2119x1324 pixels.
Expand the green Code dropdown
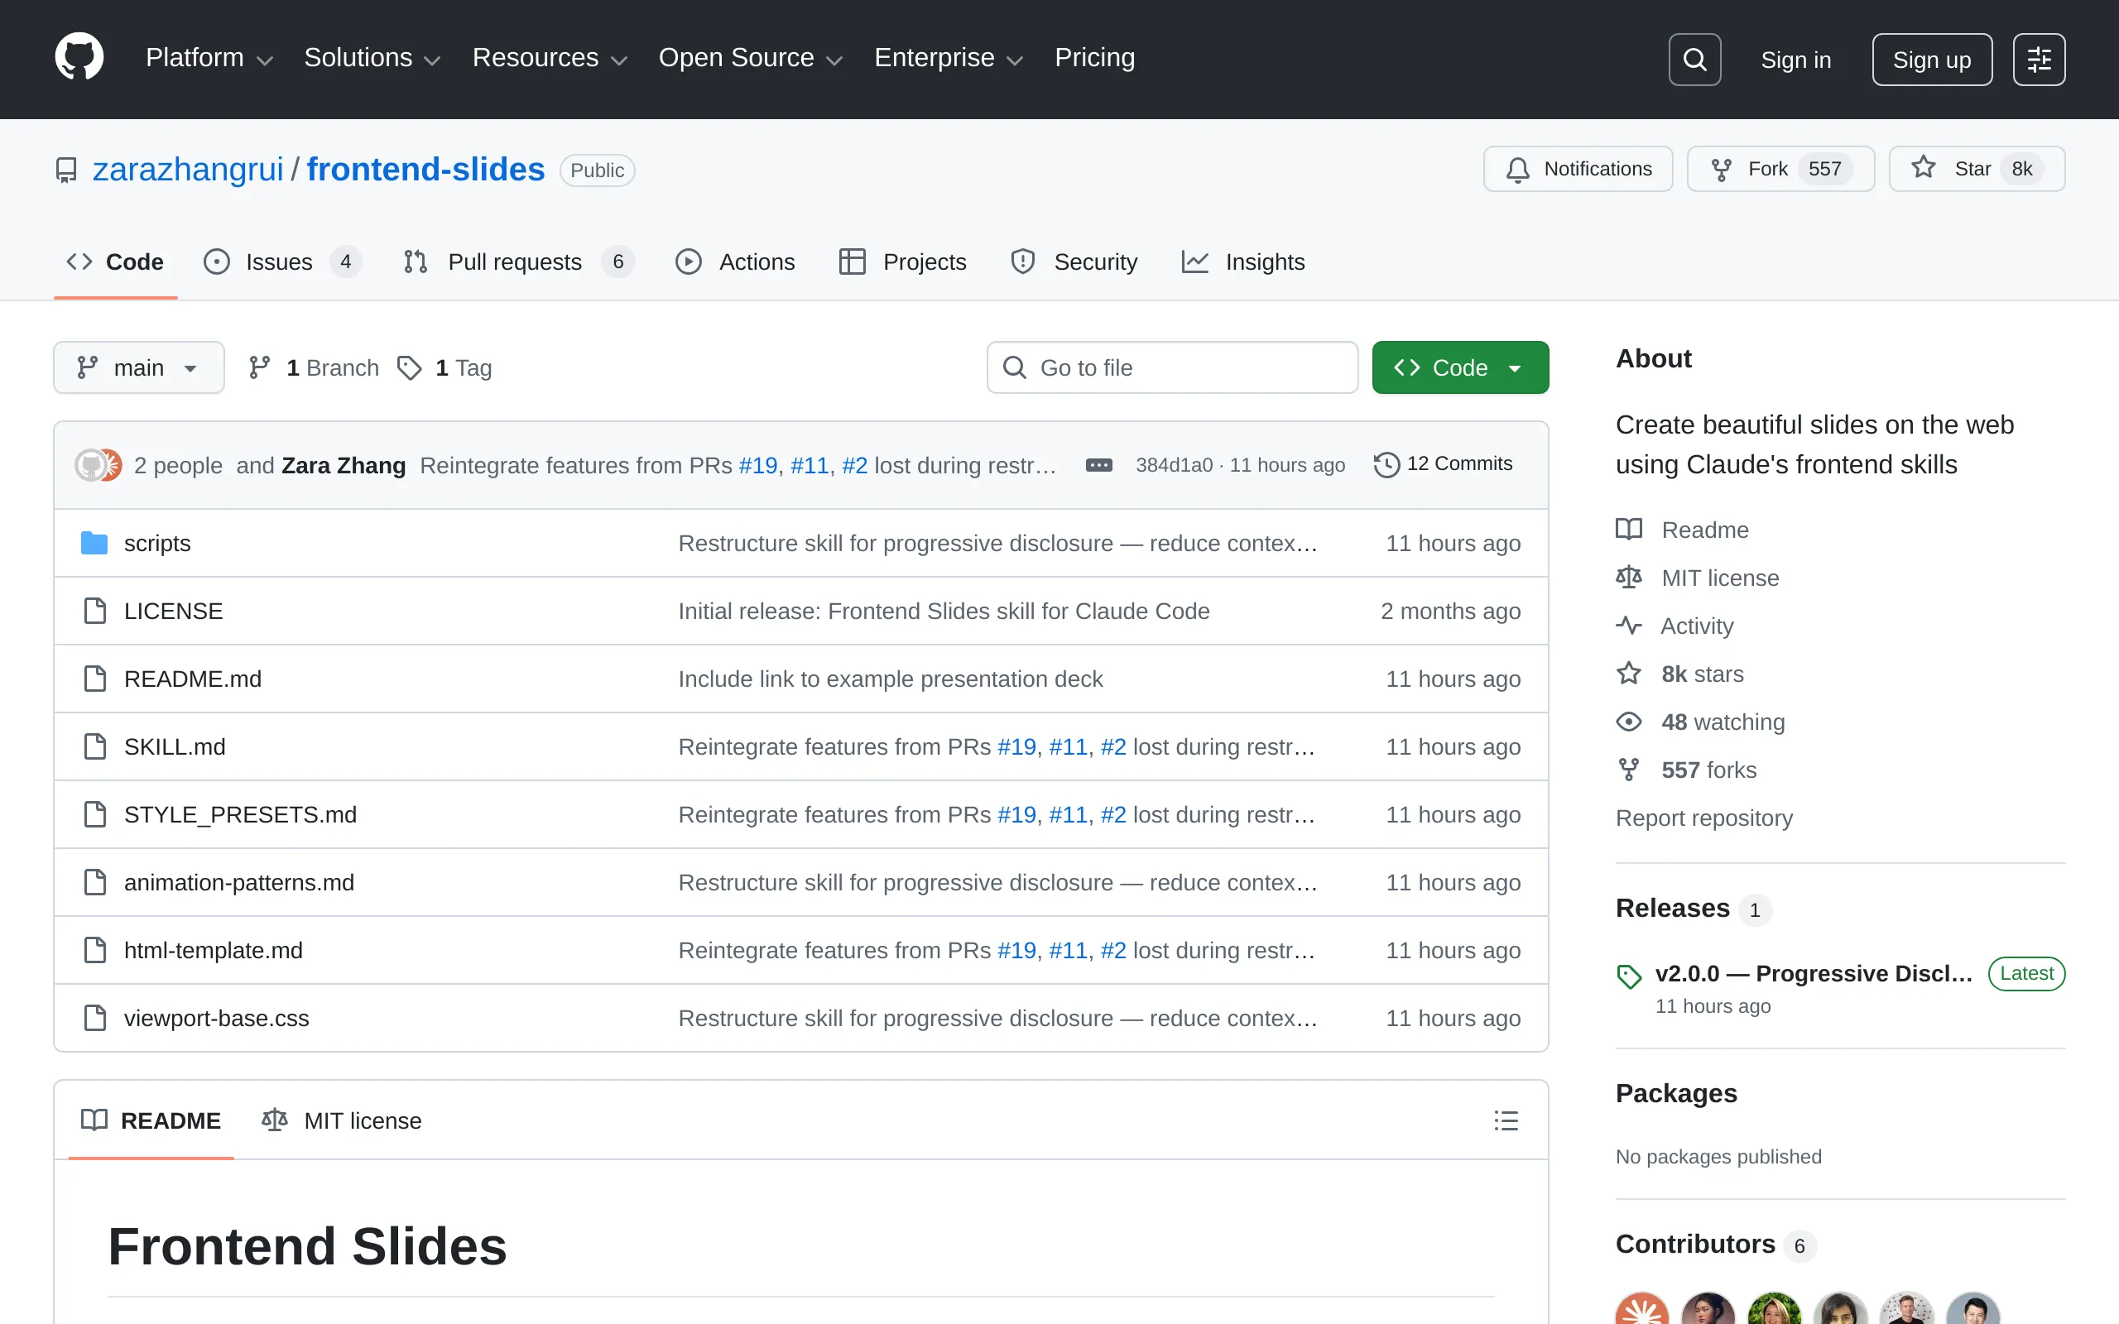pos(1458,367)
